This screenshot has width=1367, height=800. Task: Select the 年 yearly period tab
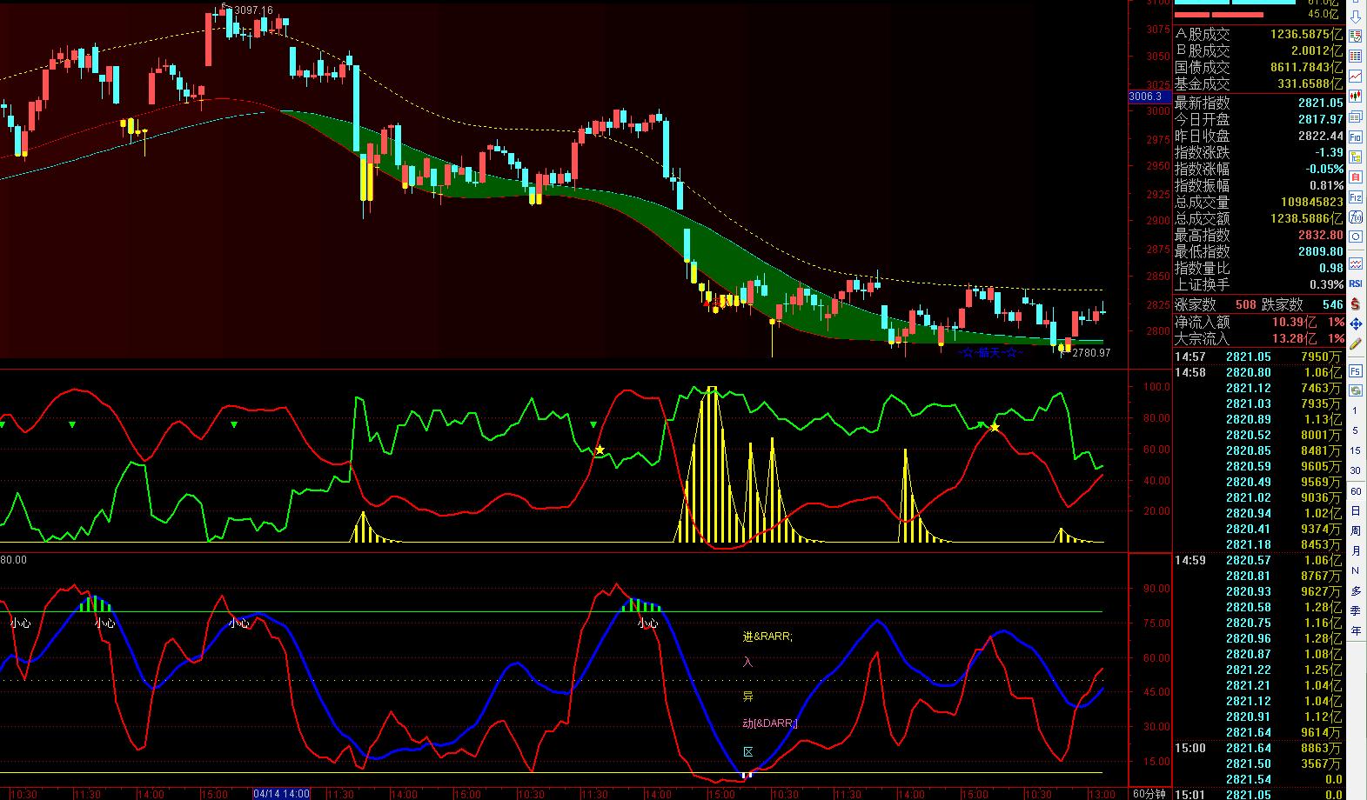pos(1355,630)
